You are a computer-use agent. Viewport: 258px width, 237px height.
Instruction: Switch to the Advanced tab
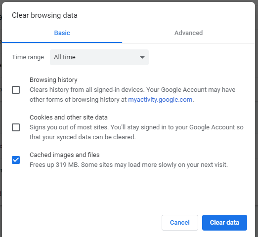pos(188,33)
